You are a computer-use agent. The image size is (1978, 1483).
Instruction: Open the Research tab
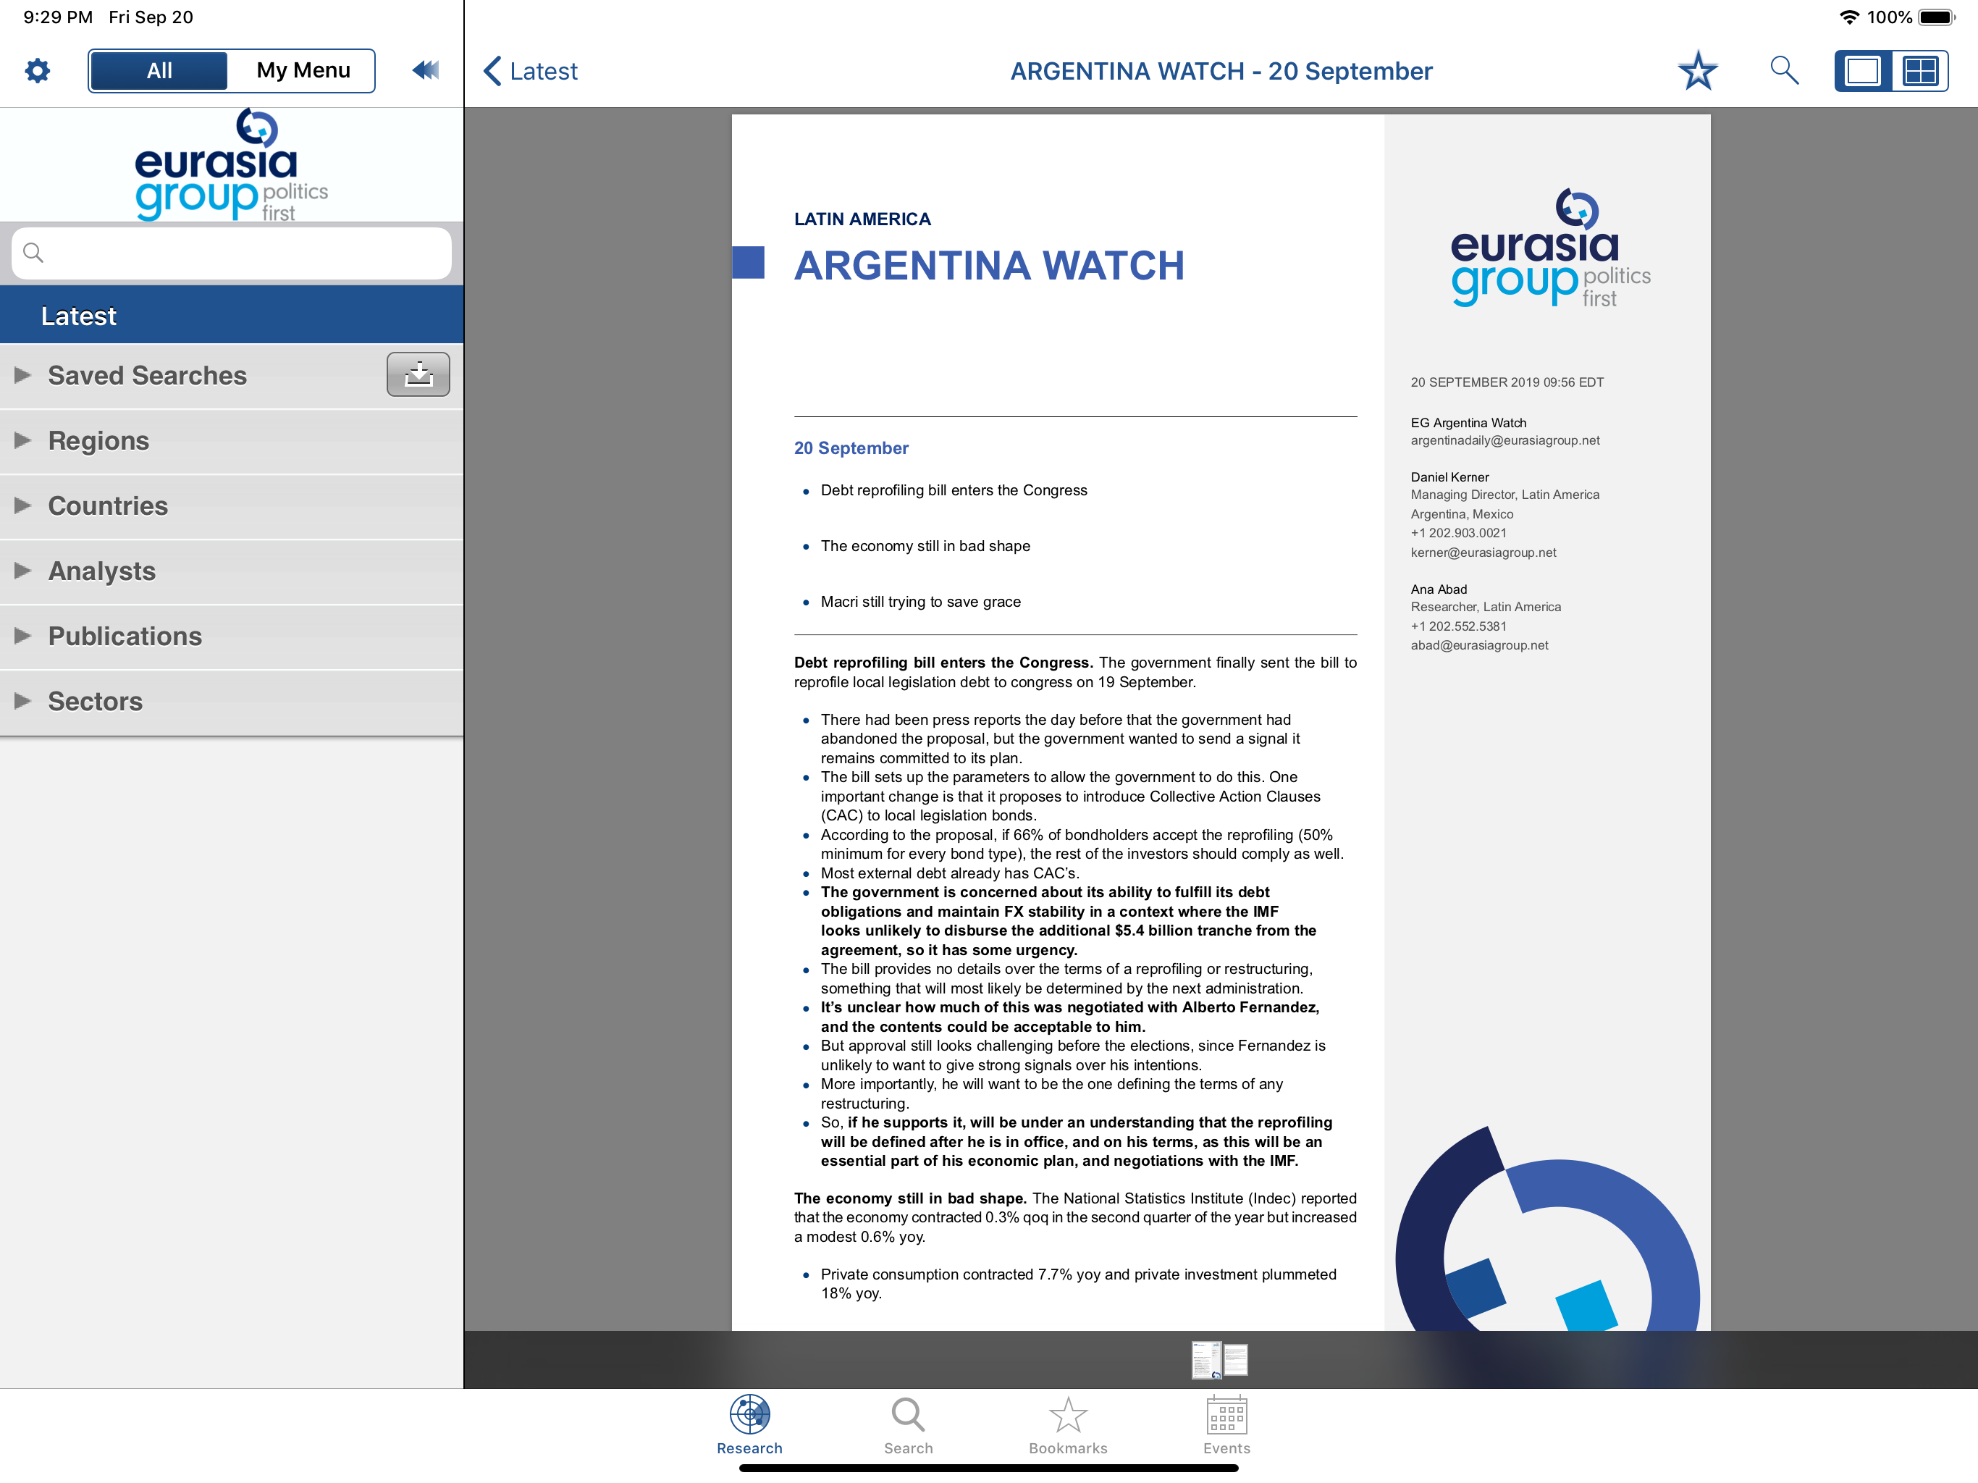(749, 1425)
